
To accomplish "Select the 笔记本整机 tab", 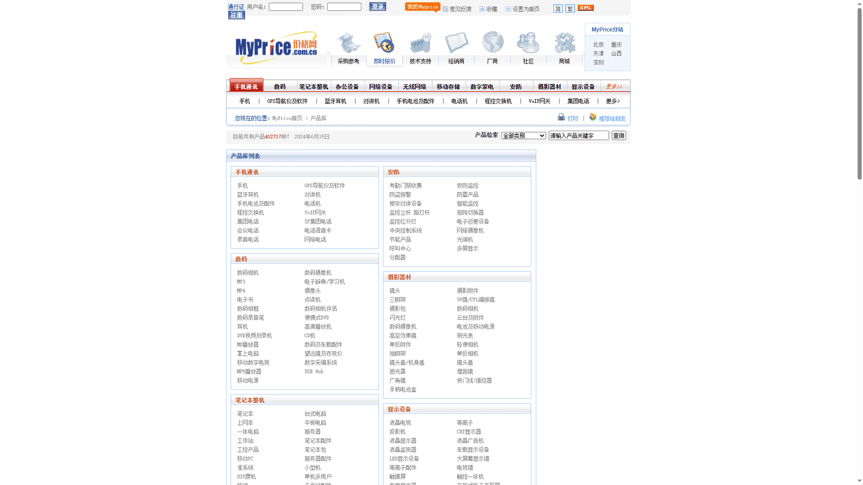I will coord(313,86).
